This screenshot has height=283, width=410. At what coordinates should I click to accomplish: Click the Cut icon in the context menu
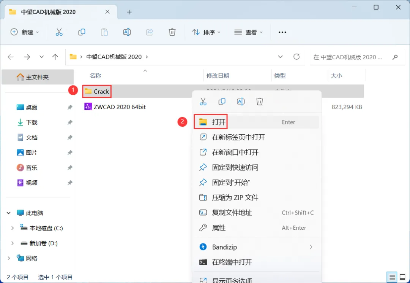203,102
